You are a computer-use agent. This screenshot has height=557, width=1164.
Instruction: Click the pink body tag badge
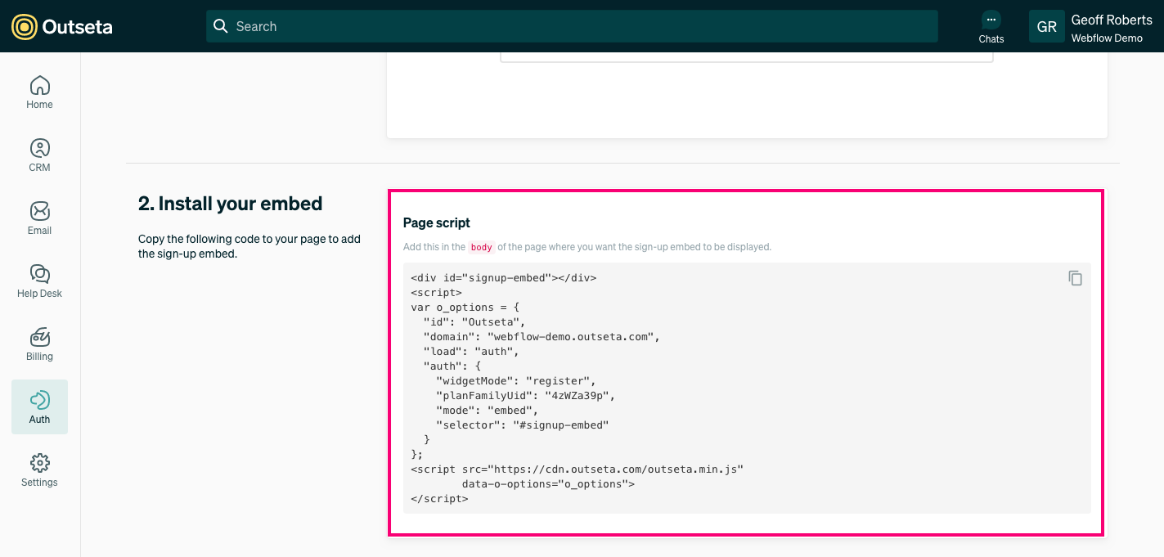[481, 247]
